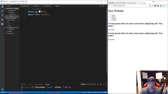Viewport: 168px width, 94px height.
Task: Open the File menu
Action: pyautogui.click(x=1, y=3)
